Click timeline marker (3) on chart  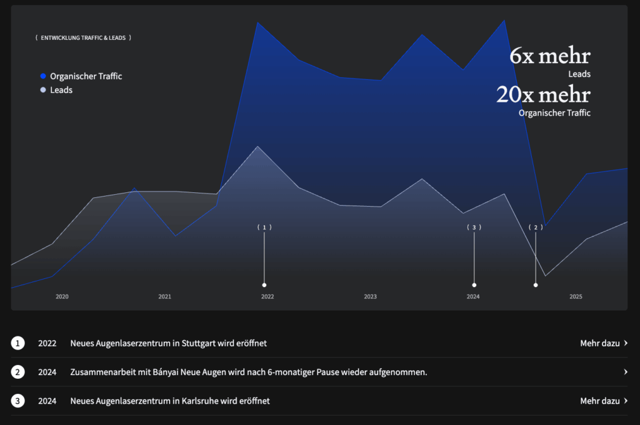tap(474, 227)
